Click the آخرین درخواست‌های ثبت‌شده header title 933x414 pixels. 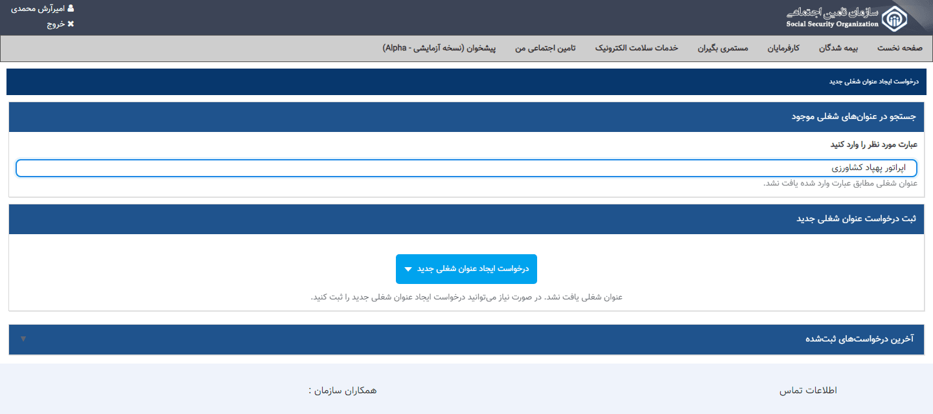click(860, 339)
